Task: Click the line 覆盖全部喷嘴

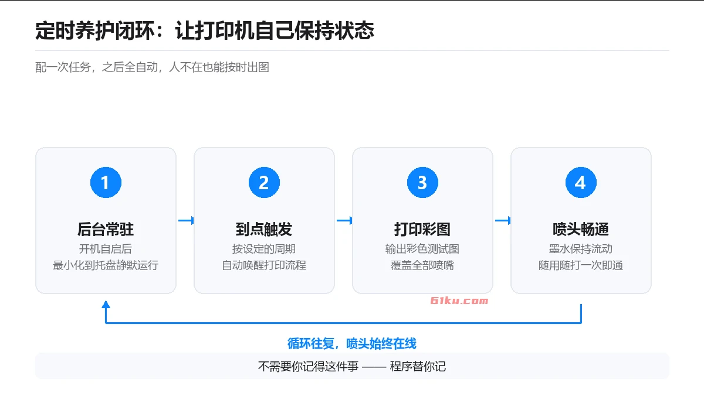Action: 422,265
